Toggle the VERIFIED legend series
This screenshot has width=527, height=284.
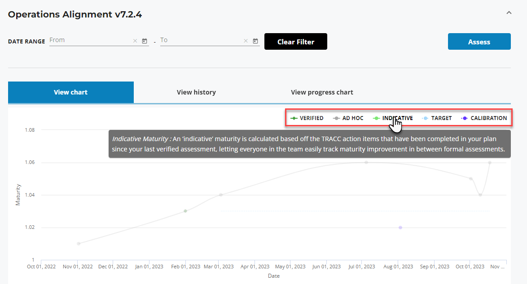point(307,118)
